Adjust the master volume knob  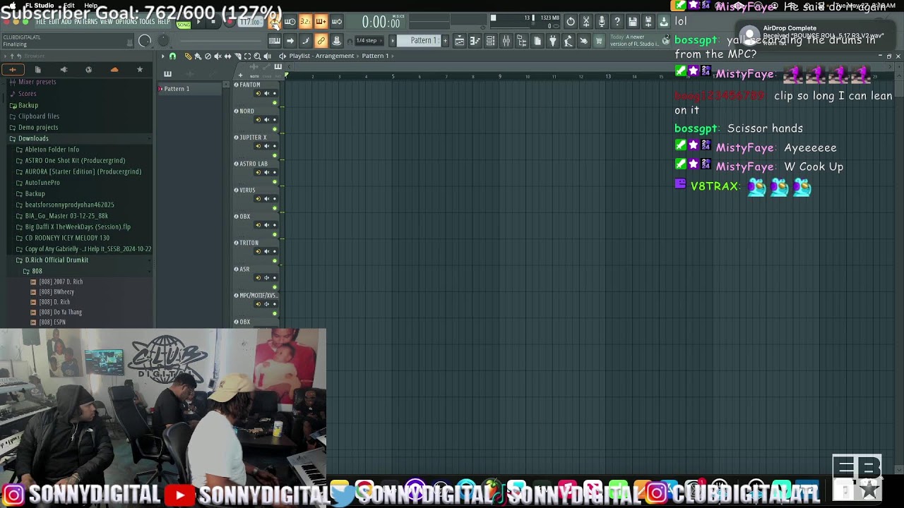point(144,41)
